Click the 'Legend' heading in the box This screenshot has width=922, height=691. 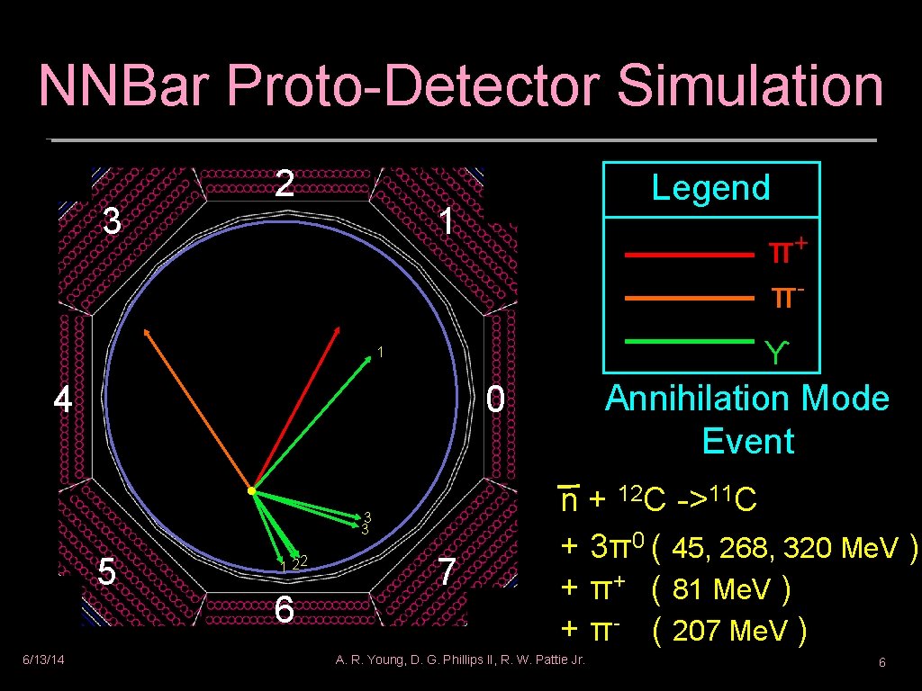[x=711, y=187]
